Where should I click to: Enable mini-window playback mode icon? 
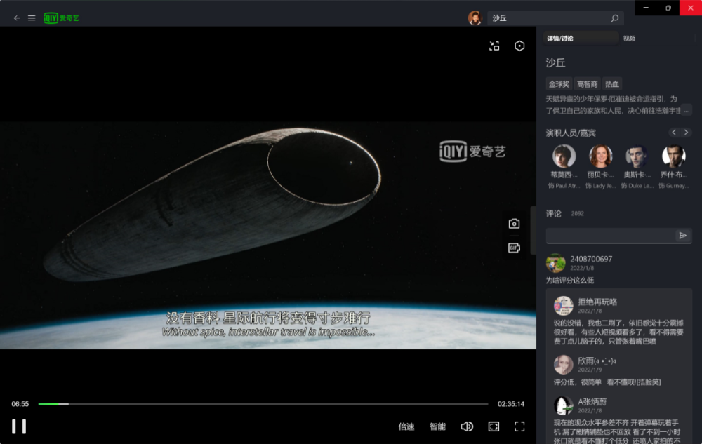[x=494, y=46]
